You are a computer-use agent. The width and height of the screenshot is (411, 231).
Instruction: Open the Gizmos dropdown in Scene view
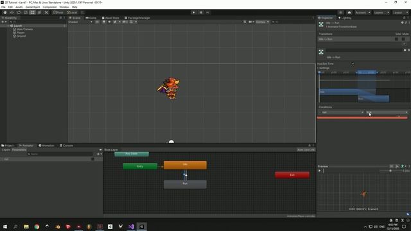coord(262,22)
